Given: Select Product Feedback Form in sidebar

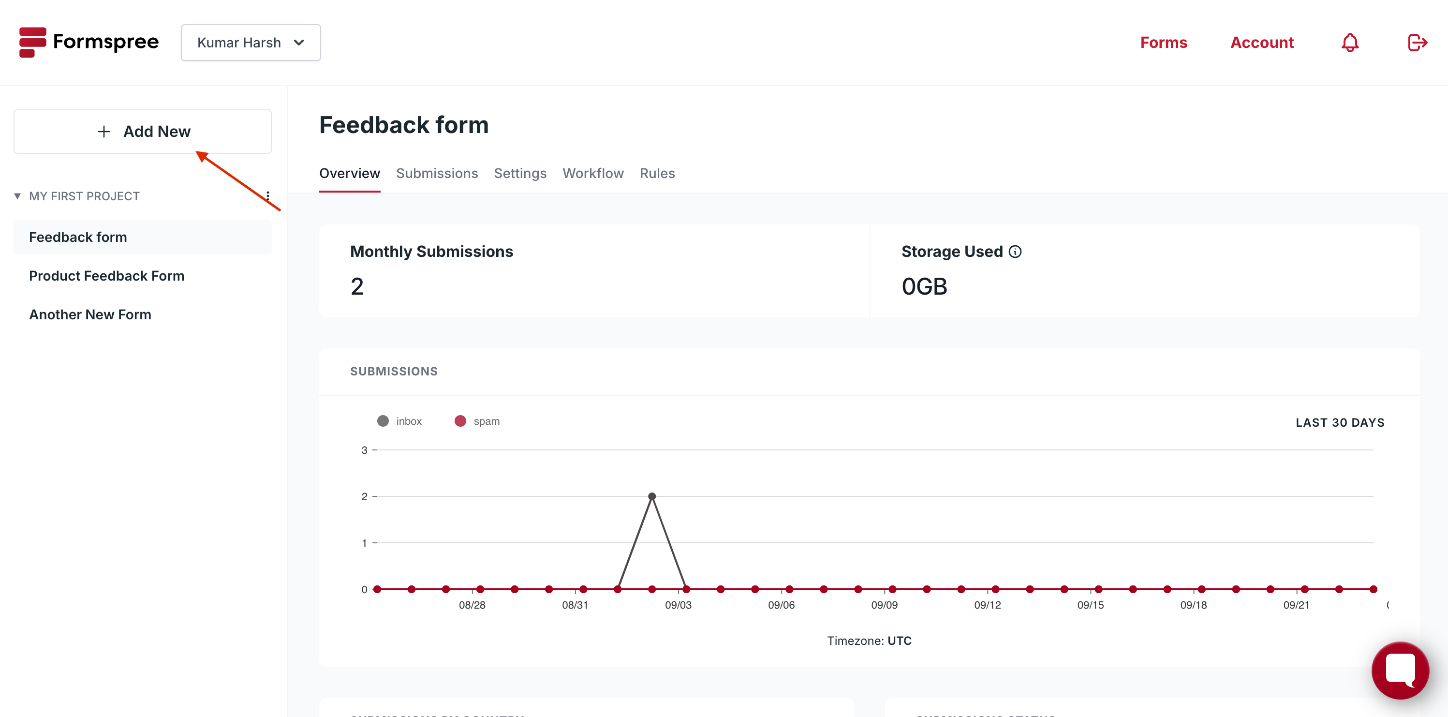Looking at the screenshot, I should point(106,276).
